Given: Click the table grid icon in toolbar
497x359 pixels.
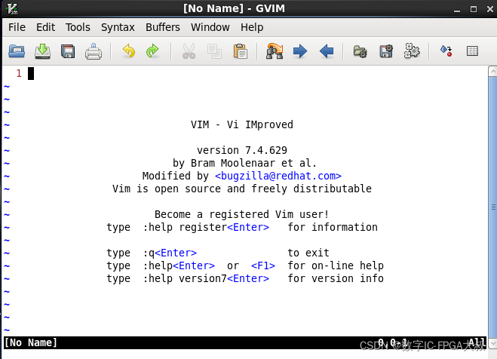Looking at the screenshot, I should pos(472,51).
